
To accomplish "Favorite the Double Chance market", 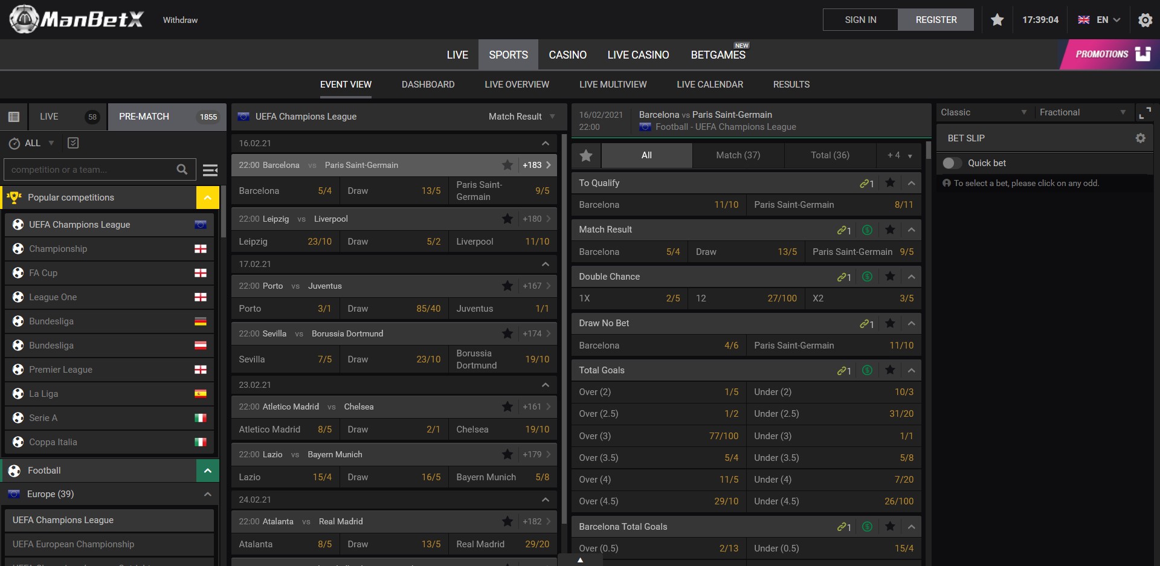I will pos(890,276).
